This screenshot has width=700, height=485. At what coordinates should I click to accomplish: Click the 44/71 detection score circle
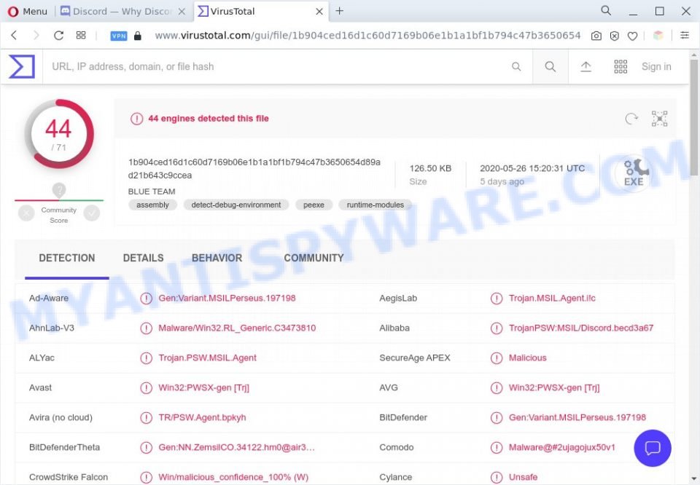coord(59,134)
